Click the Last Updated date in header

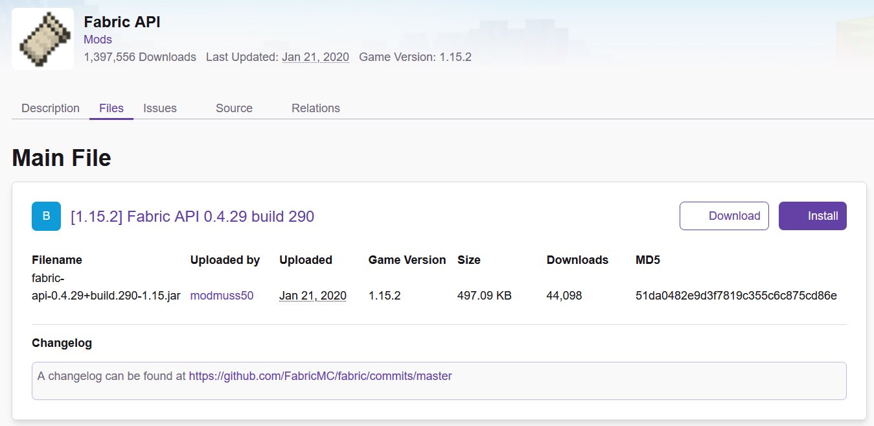(x=315, y=57)
